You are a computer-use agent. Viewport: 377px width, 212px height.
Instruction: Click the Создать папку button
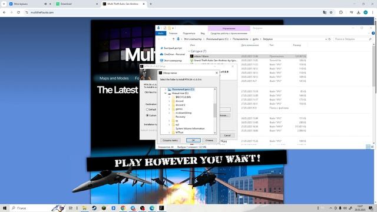[170, 140]
